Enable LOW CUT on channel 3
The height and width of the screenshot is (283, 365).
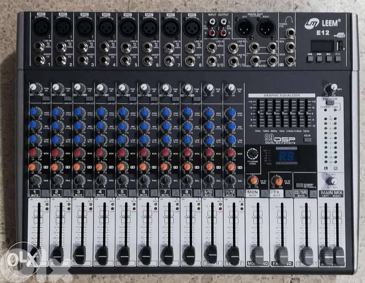pos(89,99)
